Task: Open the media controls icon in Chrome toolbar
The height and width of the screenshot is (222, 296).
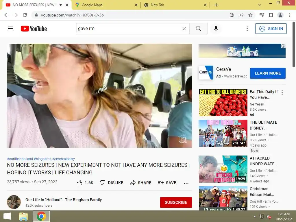Action: pos(262,15)
